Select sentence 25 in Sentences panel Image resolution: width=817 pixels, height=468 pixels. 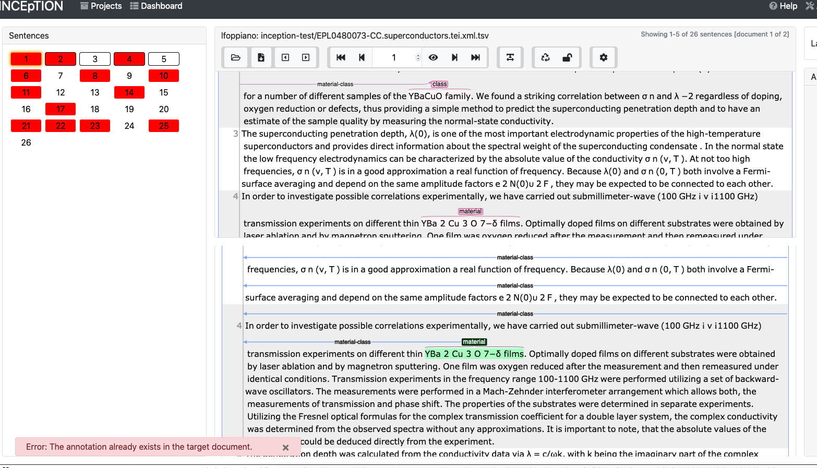(x=164, y=126)
